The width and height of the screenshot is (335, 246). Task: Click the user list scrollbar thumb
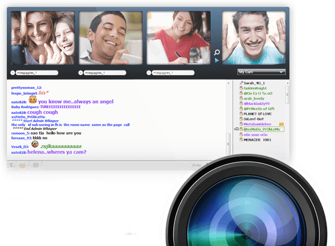(x=288, y=95)
